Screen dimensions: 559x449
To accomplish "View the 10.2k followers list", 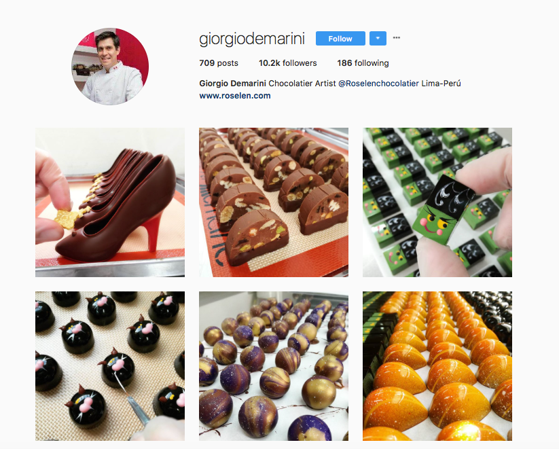I will click(288, 63).
